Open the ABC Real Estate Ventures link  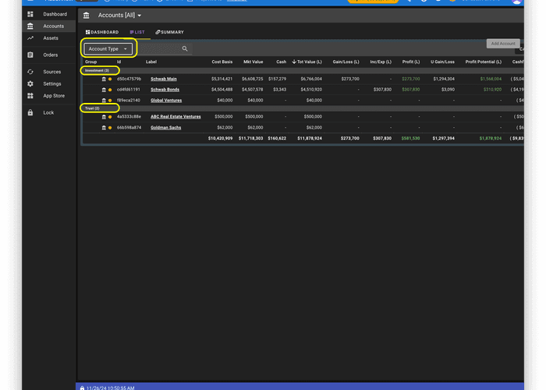(175, 117)
